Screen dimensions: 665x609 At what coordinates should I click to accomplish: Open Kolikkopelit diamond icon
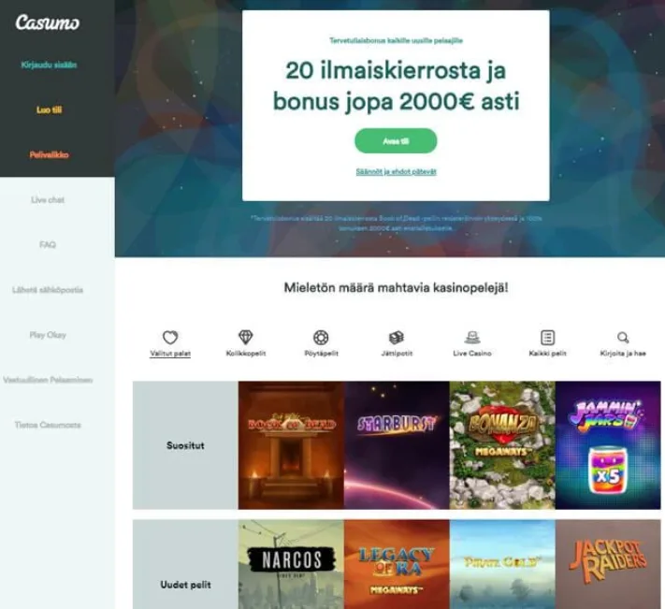(x=246, y=338)
